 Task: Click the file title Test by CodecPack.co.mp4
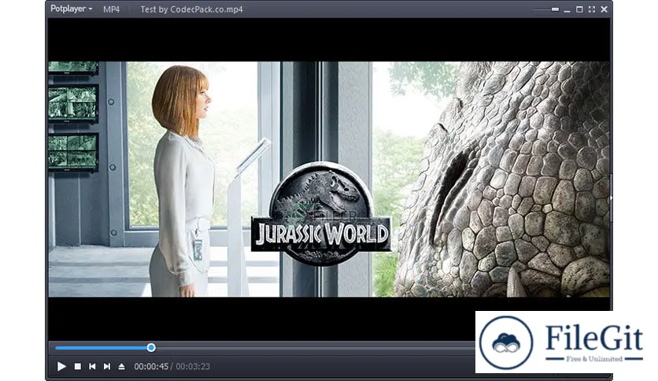[191, 9]
